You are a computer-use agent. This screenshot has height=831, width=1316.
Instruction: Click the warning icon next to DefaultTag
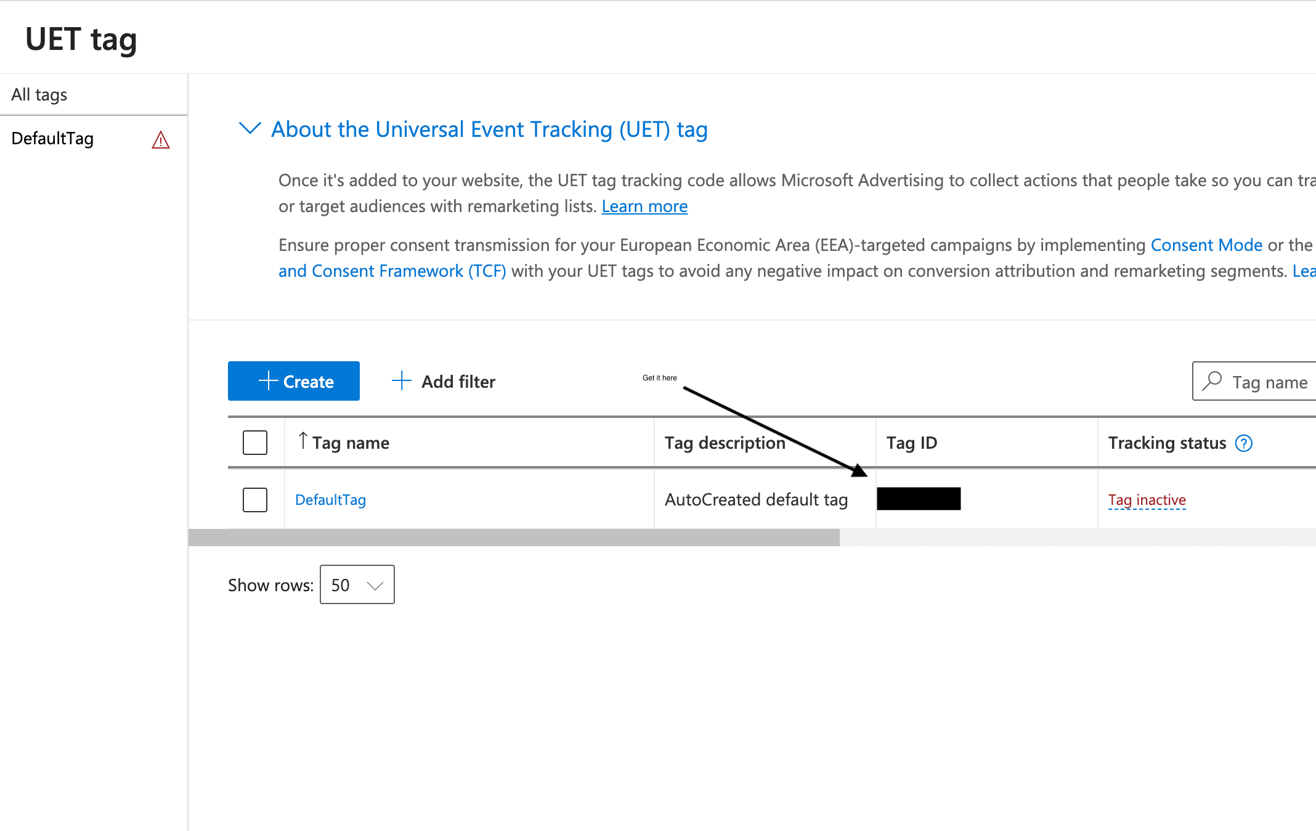(x=161, y=140)
